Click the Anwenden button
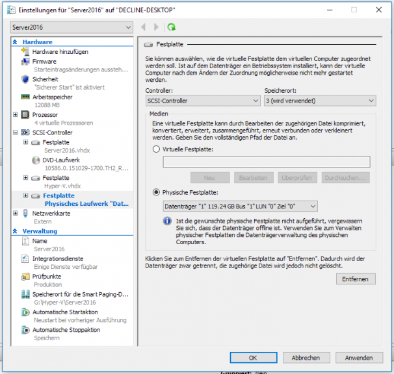The image size is (394, 374). pos(359,358)
